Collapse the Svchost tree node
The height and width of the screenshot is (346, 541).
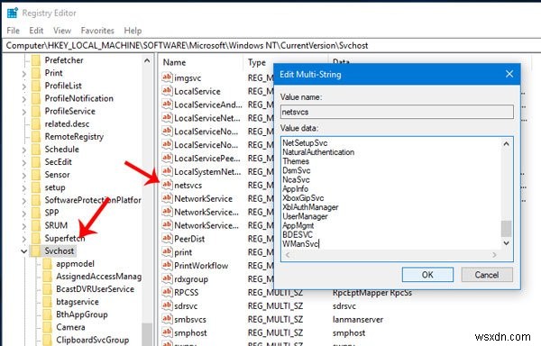(23, 251)
